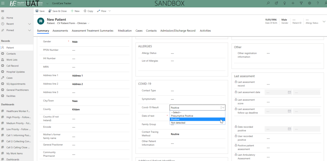Click the Save & Close button
The width and height of the screenshot is (327, 161).
point(57,11)
